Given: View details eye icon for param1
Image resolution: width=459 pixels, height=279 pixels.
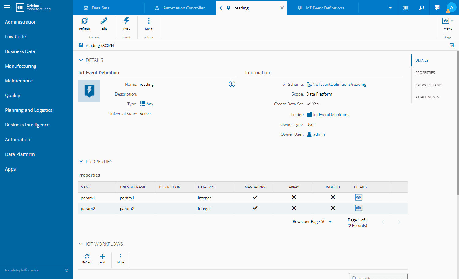Looking at the screenshot, I should point(358,198).
